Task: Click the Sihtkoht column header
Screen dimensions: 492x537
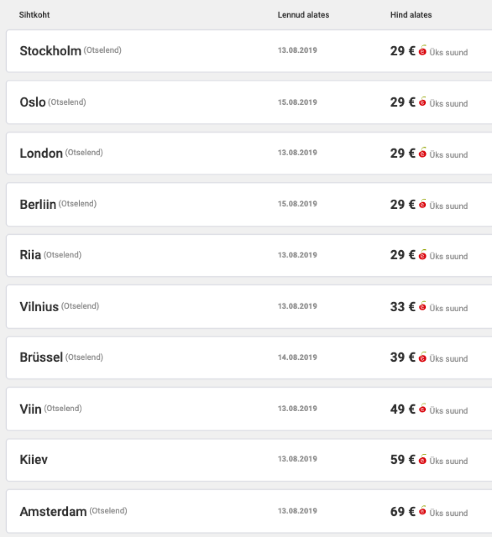Action: point(35,15)
